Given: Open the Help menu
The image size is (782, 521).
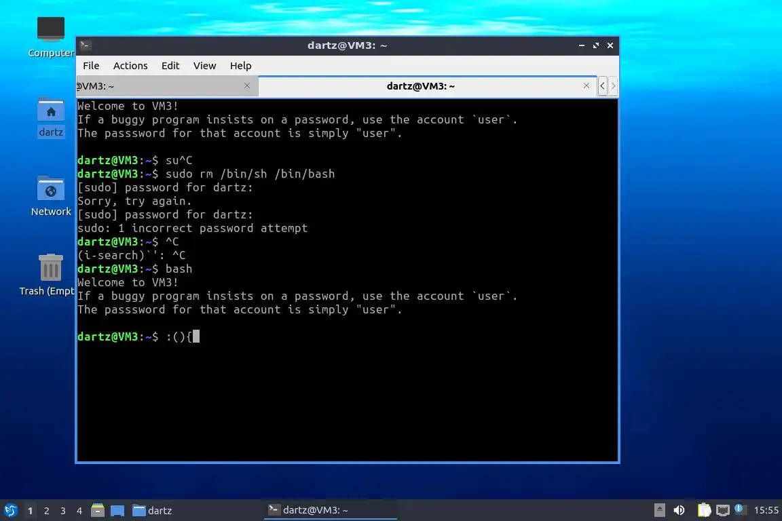Looking at the screenshot, I should point(240,66).
